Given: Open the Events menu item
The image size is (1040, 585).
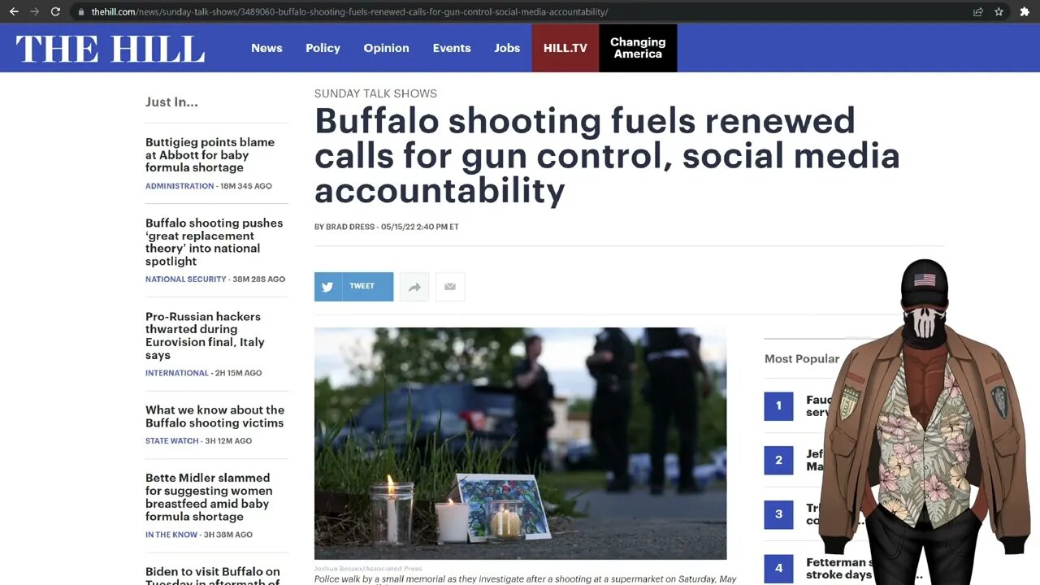Looking at the screenshot, I should tap(452, 48).
